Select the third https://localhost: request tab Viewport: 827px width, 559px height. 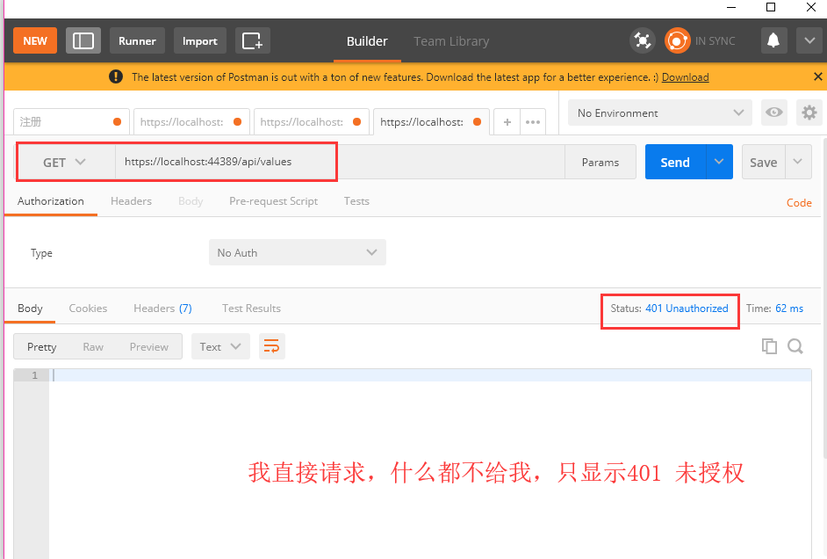pos(311,122)
